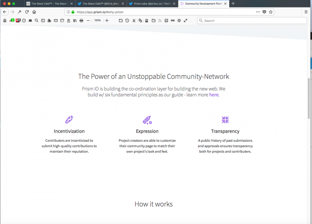This screenshot has height=224, width=312.
Task: Save the page to Pocket
Action: (x=264, y=12)
